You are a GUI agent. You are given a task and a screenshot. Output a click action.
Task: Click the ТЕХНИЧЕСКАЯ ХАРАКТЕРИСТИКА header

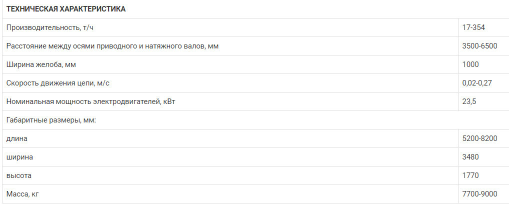click(x=66, y=9)
